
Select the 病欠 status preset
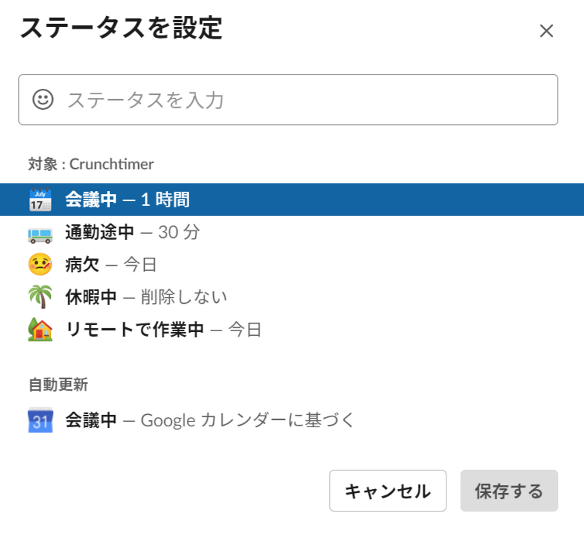tap(82, 265)
